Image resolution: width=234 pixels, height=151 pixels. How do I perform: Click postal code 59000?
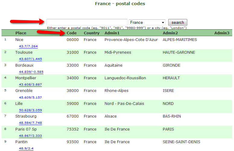click(73, 104)
